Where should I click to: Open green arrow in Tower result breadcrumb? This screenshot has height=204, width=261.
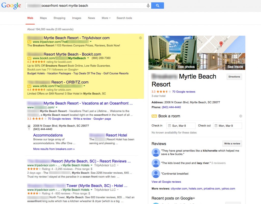pyautogui.click(x=92, y=190)
